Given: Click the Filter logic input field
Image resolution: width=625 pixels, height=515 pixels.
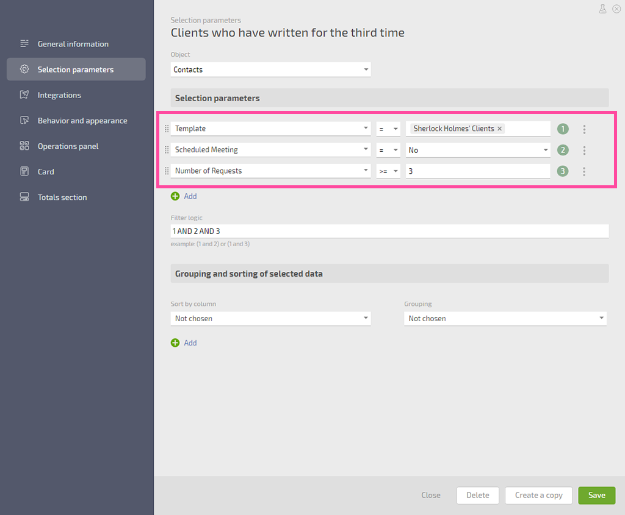Looking at the screenshot, I should [389, 231].
